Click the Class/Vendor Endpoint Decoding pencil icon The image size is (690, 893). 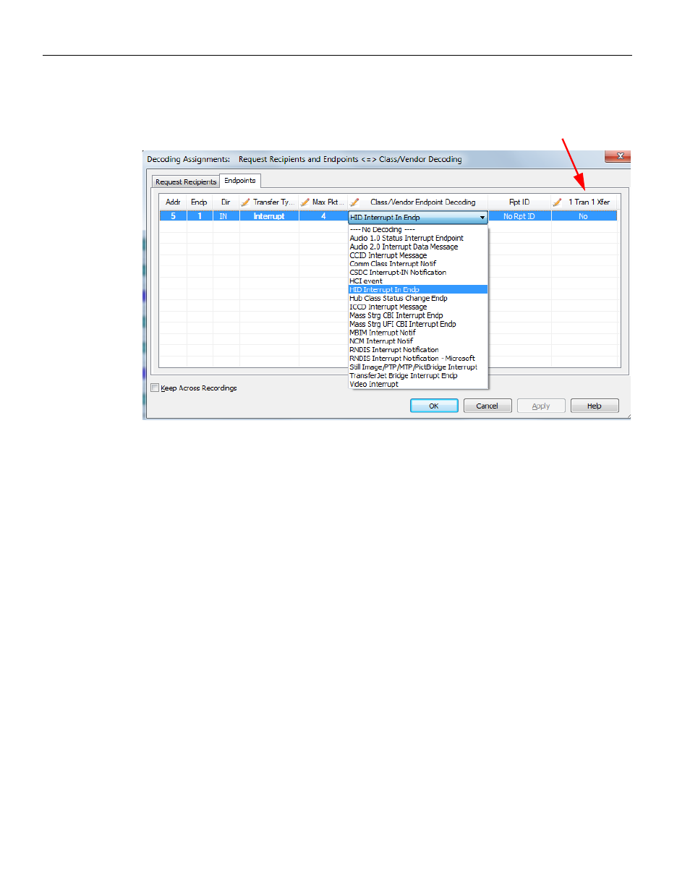click(x=354, y=202)
